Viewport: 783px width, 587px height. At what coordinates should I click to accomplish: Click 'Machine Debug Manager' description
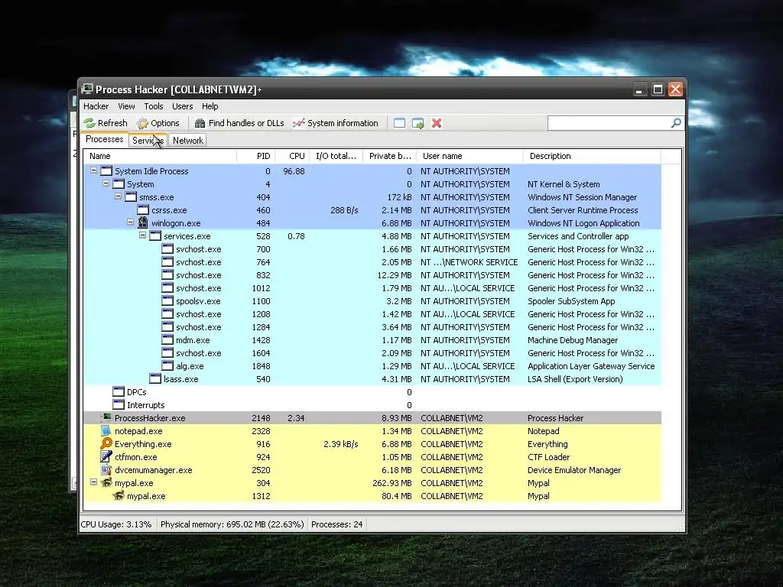(x=573, y=340)
